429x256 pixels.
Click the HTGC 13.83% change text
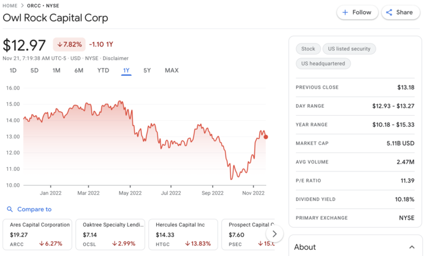198,243
